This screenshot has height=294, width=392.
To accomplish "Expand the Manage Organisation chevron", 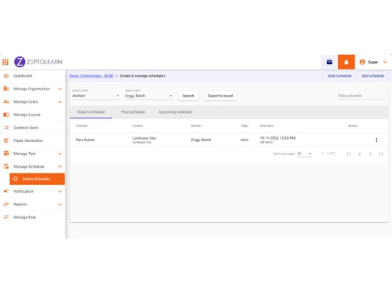I will click(x=60, y=89).
